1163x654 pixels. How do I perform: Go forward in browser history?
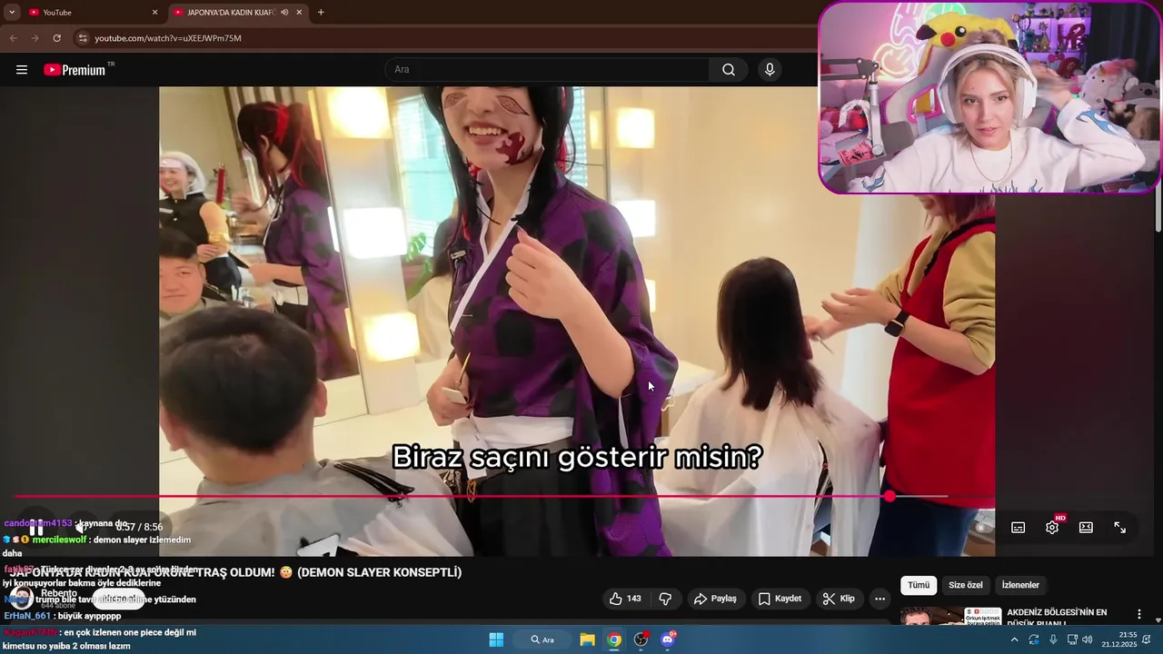(x=35, y=38)
